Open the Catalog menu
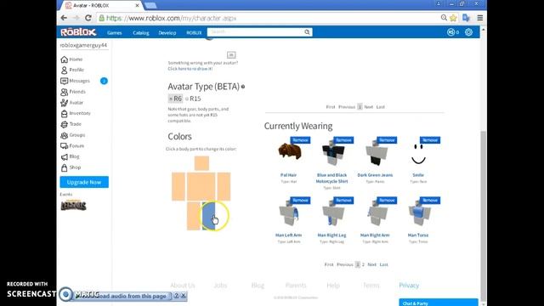Image resolution: width=544 pixels, height=306 pixels. click(x=140, y=32)
